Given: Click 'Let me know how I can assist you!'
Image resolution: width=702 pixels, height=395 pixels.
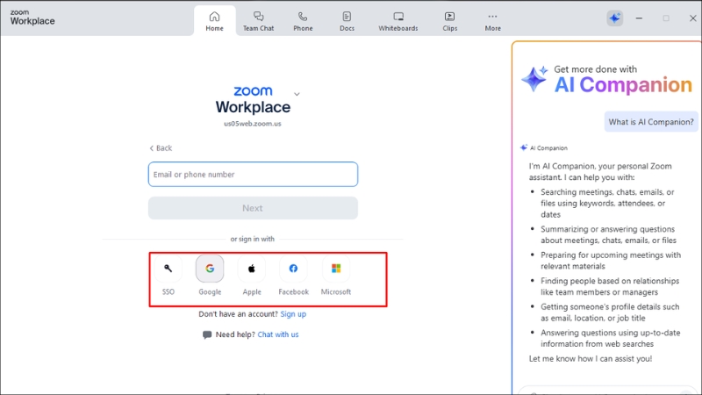Looking at the screenshot, I should coord(591,359).
